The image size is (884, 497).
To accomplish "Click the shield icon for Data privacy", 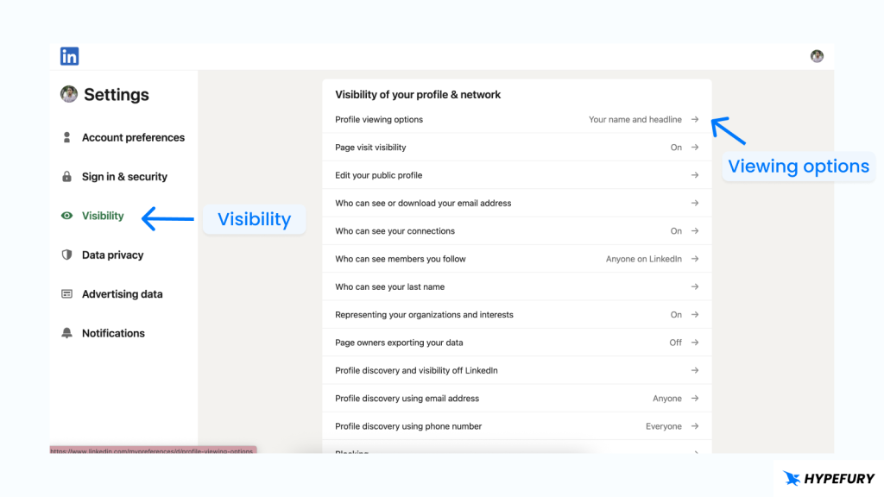I will (x=66, y=255).
